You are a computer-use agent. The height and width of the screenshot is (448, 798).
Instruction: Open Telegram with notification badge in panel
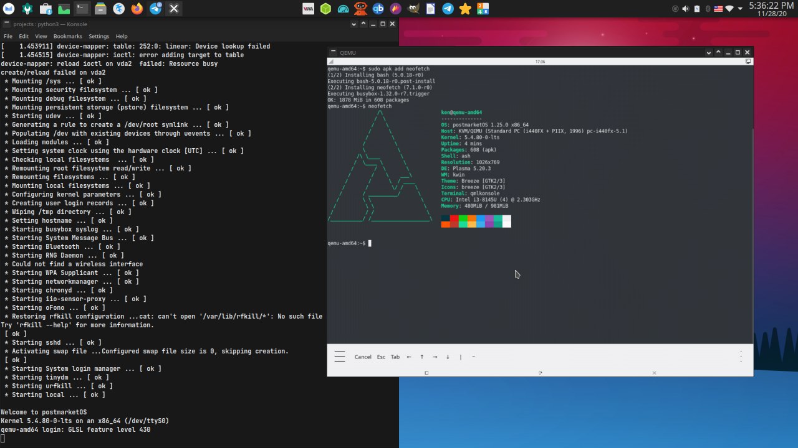(156, 9)
